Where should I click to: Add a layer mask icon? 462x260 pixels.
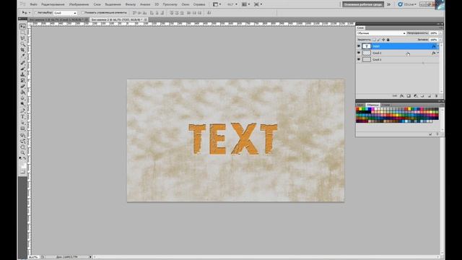(x=409, y=96)
